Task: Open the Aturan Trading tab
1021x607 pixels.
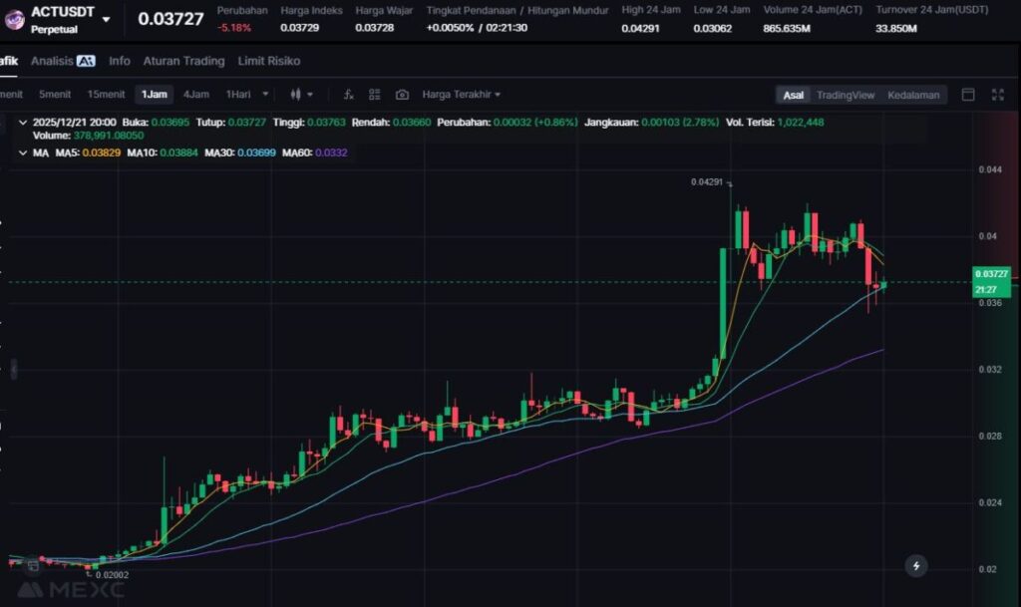Action: pyautogui.click(x=183, y=61)
